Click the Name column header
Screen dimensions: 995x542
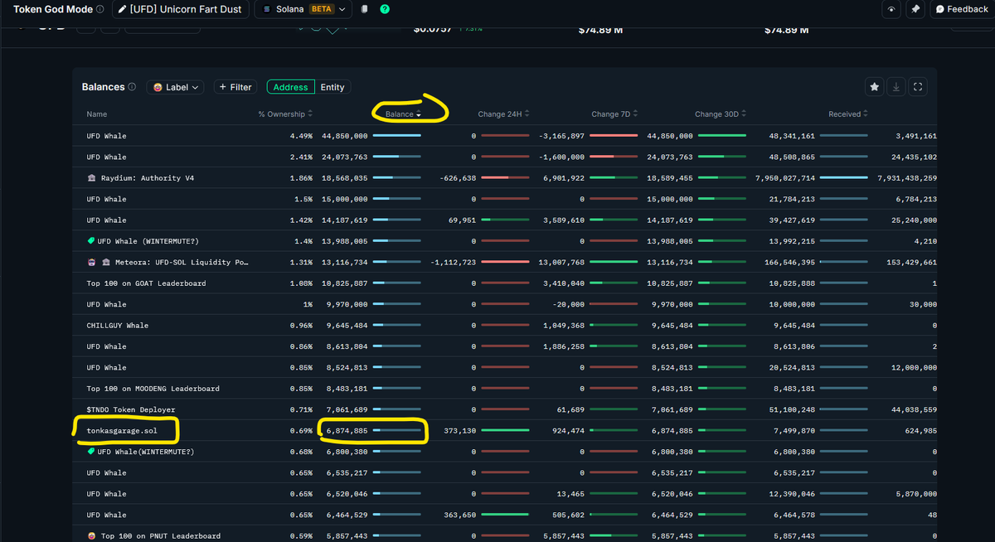click(x=97, y=114)
